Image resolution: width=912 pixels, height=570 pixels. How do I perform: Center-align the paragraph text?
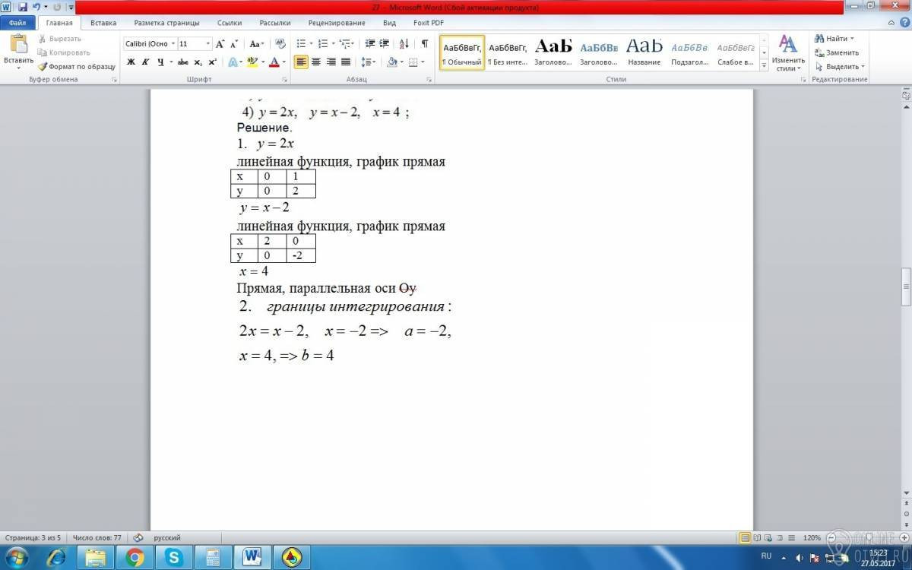pyautogui.click(x=316, y=62)
